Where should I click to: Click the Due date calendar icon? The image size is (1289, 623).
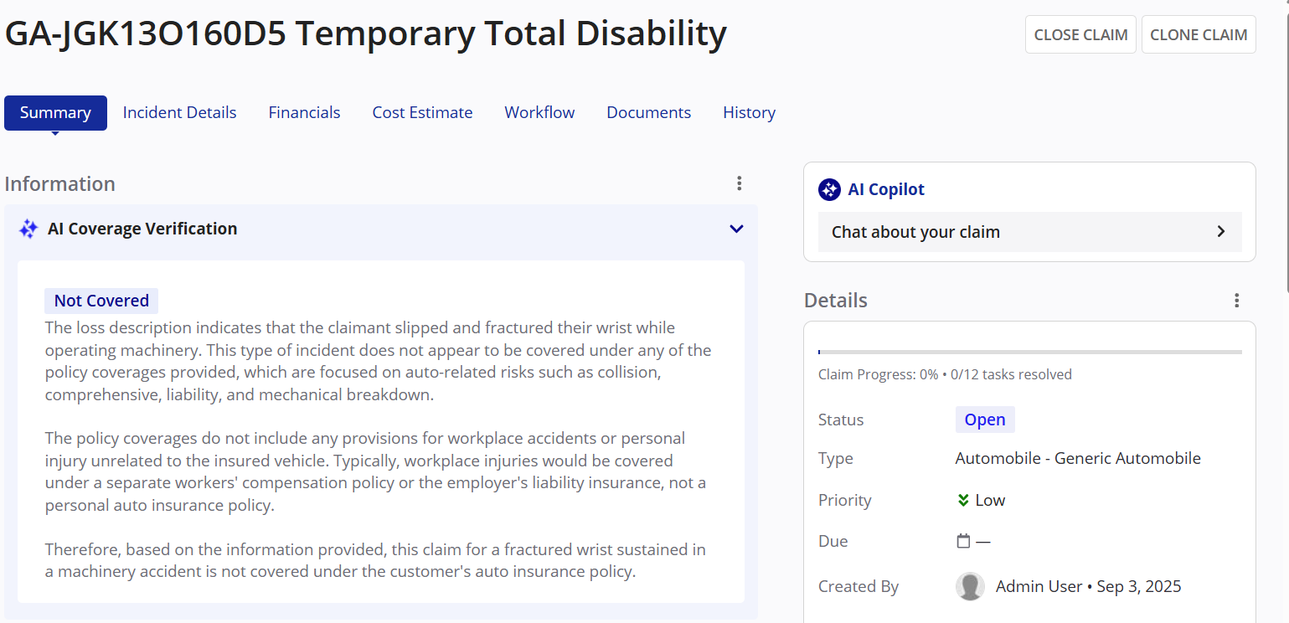click(963, 541)
